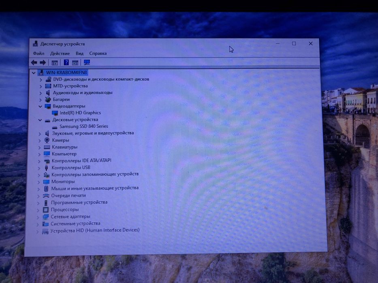The height and width of the screenshot is (283, 378).
Task: Expand the Системные устройства arrow
Action: (x=38, y=224)
